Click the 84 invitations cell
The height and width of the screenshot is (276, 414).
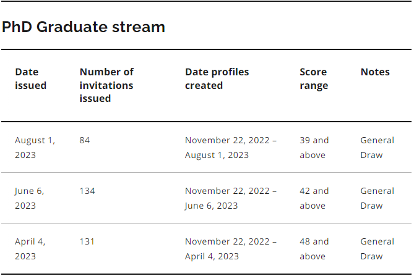click(x=85, y=140)
